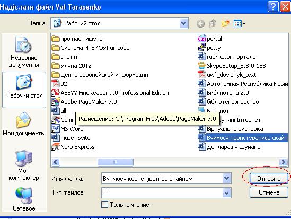
Task: Click the highlighted Вчимося користуватись скайп file
Action: click(247, 138)
